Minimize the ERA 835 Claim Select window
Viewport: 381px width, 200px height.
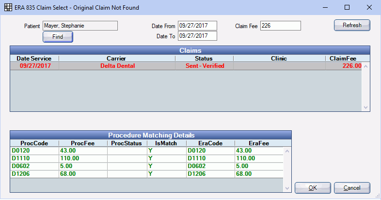point(325,8)
